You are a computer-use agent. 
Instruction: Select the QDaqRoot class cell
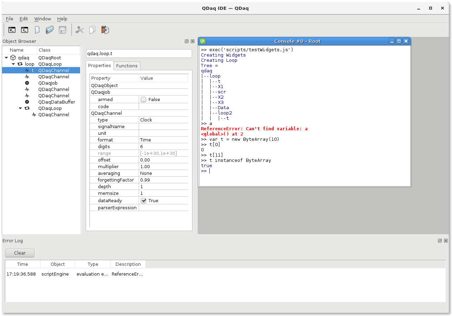[50, 58]
